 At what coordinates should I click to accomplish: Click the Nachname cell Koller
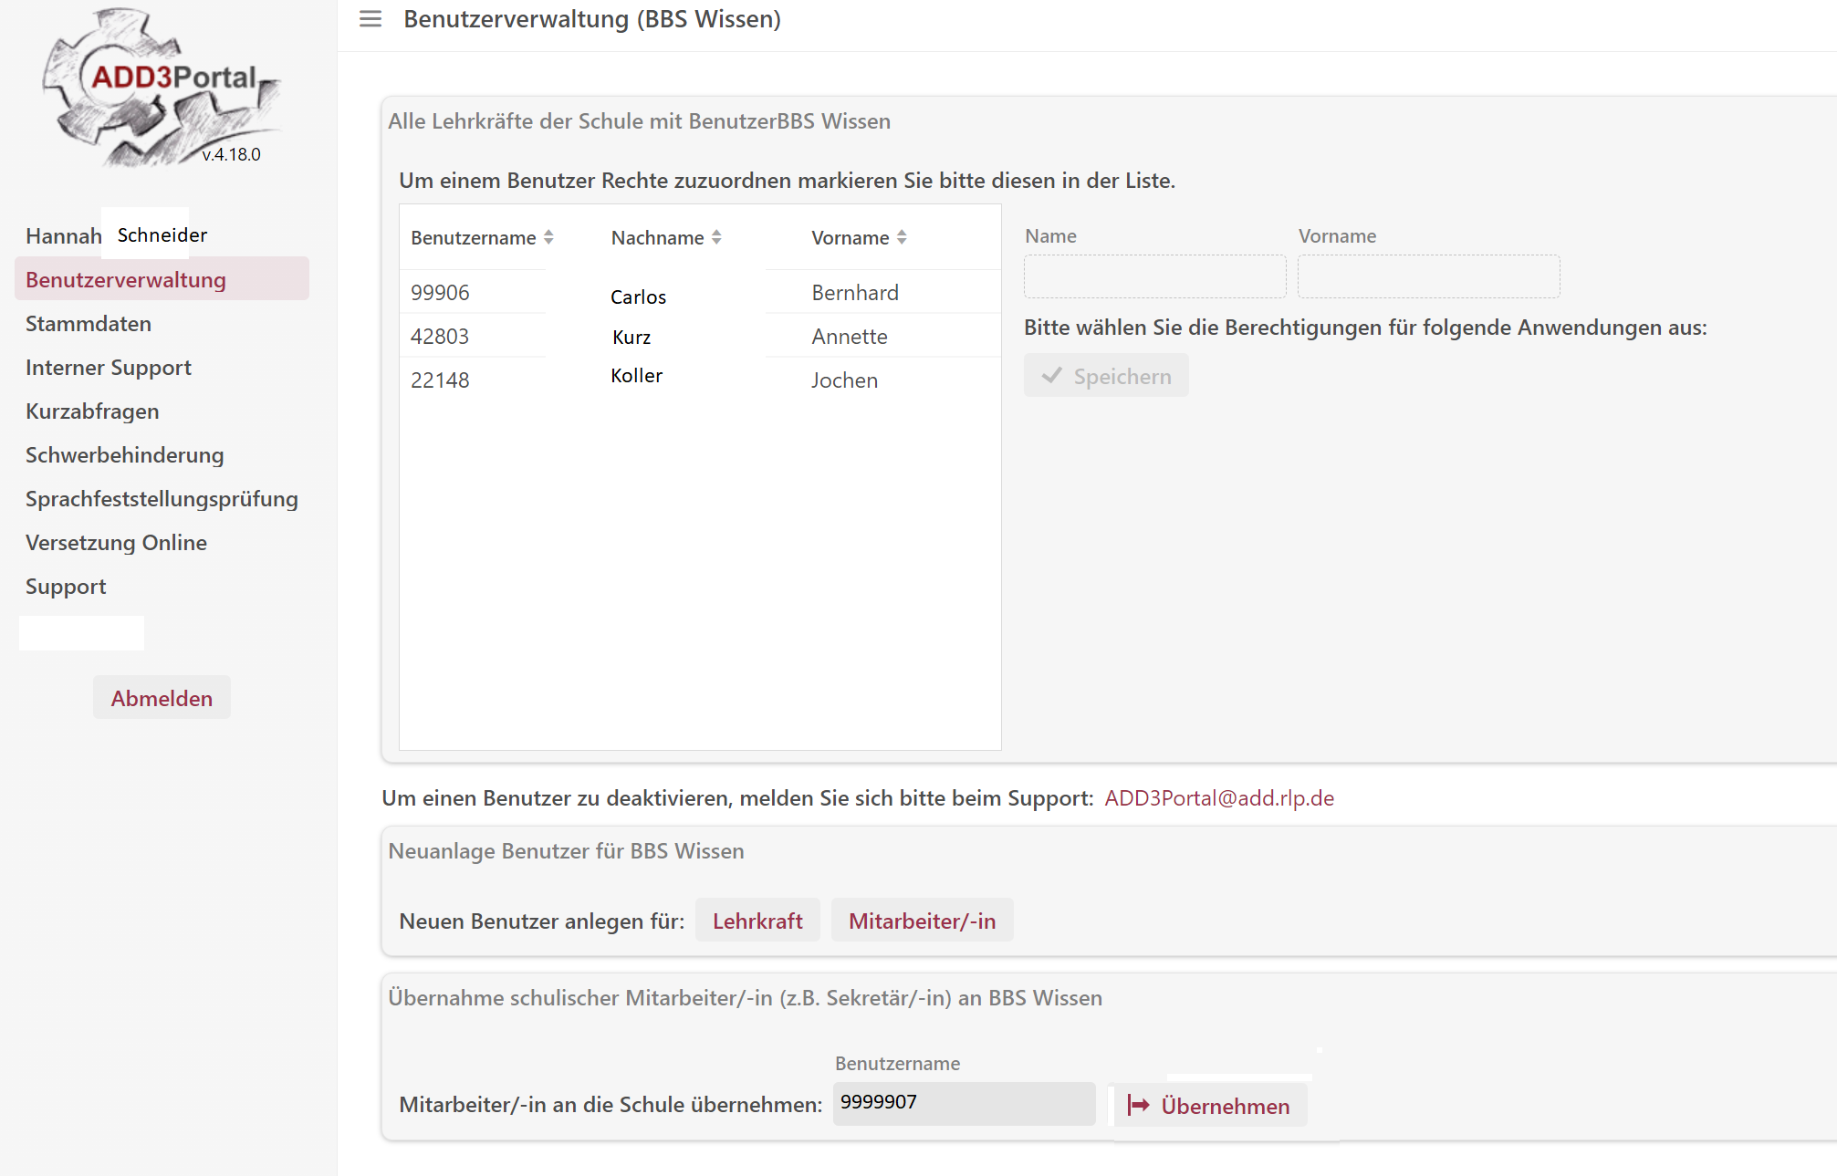point(636,375)
